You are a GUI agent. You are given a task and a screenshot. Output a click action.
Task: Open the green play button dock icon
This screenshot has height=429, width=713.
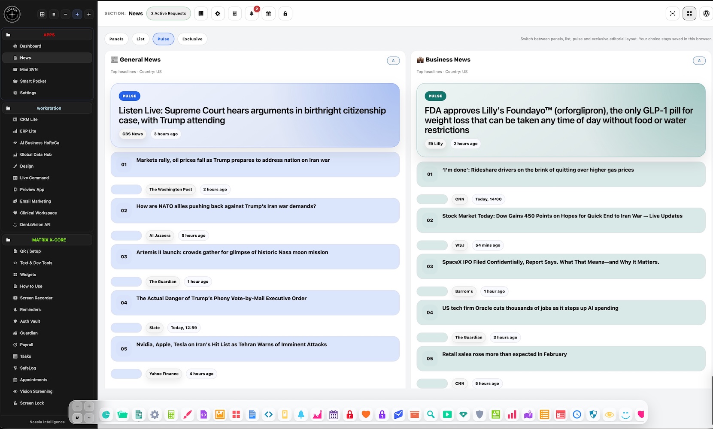coord(447,414)
